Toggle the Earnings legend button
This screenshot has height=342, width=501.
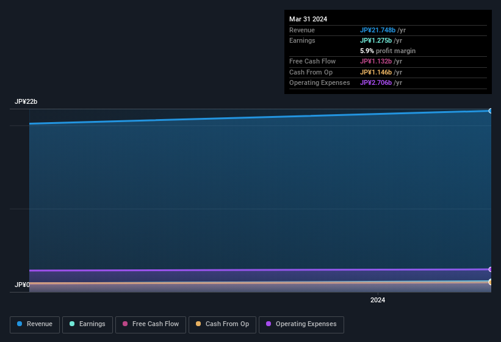click(87, 324)
